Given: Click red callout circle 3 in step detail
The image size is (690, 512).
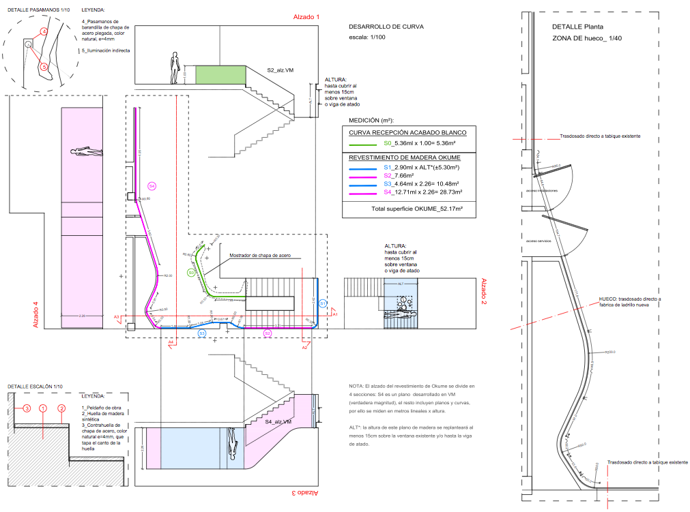Looking at the screenshot, I should [27, 408].
